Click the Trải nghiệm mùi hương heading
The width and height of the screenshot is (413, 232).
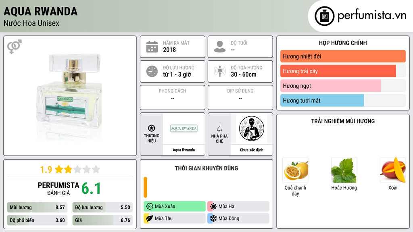[343, 121]
